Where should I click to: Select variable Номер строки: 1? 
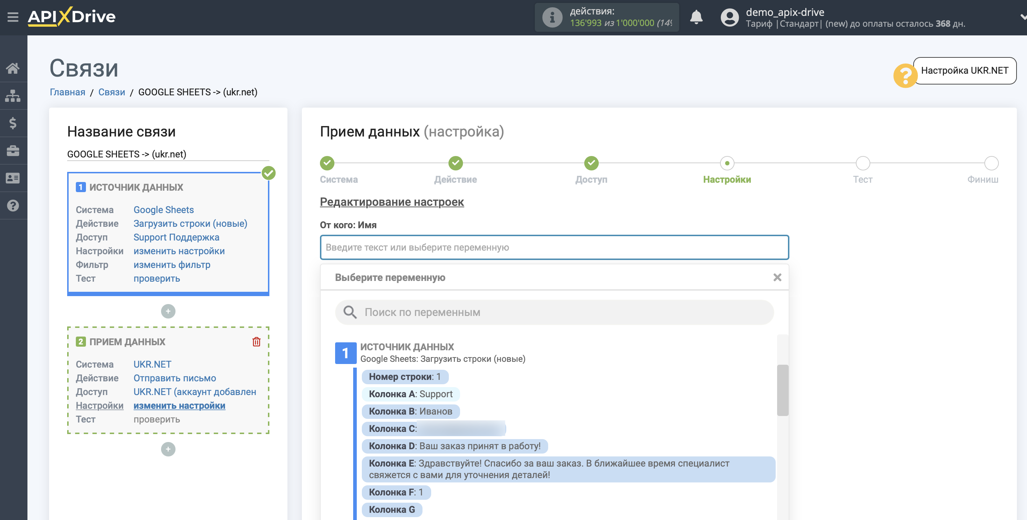pos(405,377)
